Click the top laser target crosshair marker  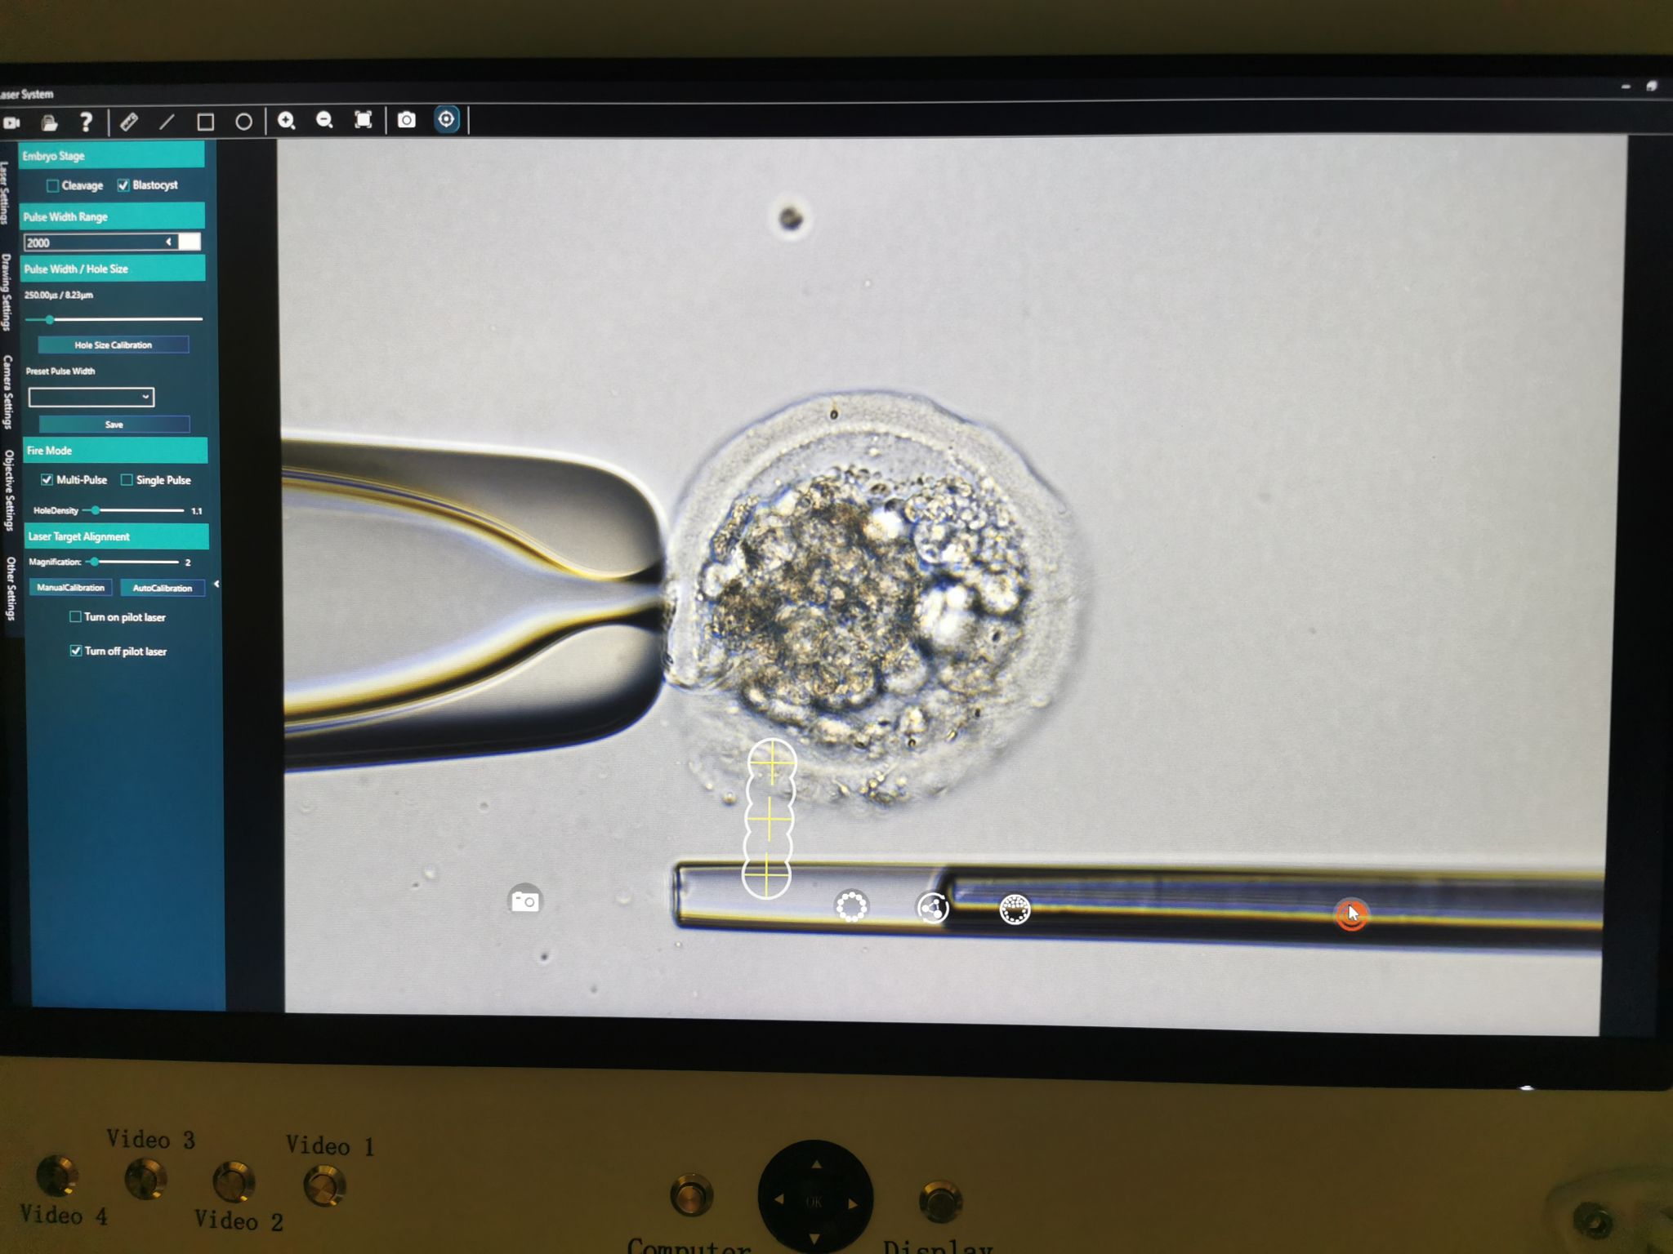(x=772, y=763)
